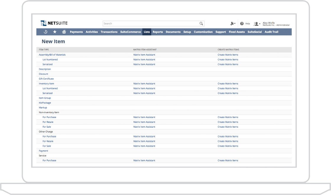Viewport: 331px width, 195px height.
Task: Select the Item Group type
Action: tap(45, 98)
